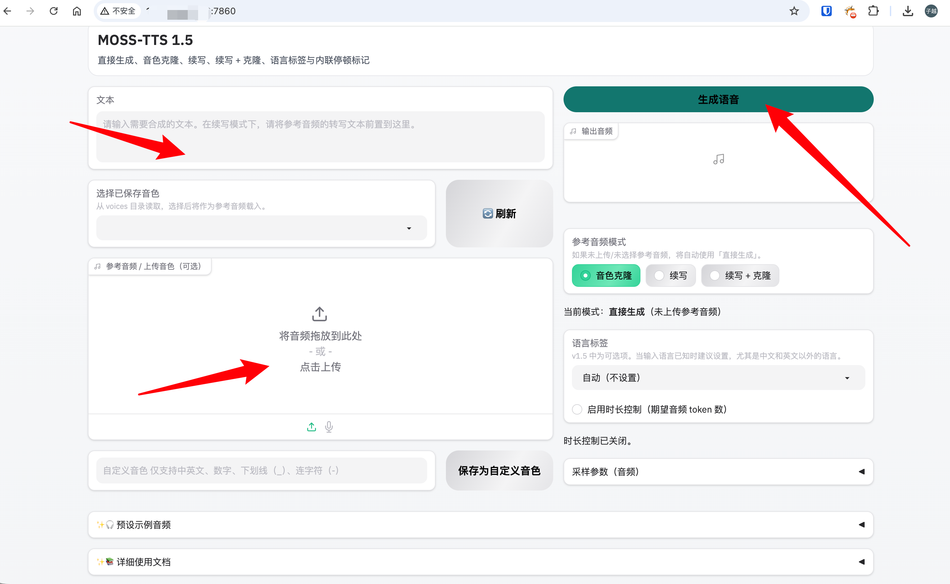The image size is (950, 584).
Task: Open the 语言标签 dropdown set to 自动
Action: pos(719,378)
